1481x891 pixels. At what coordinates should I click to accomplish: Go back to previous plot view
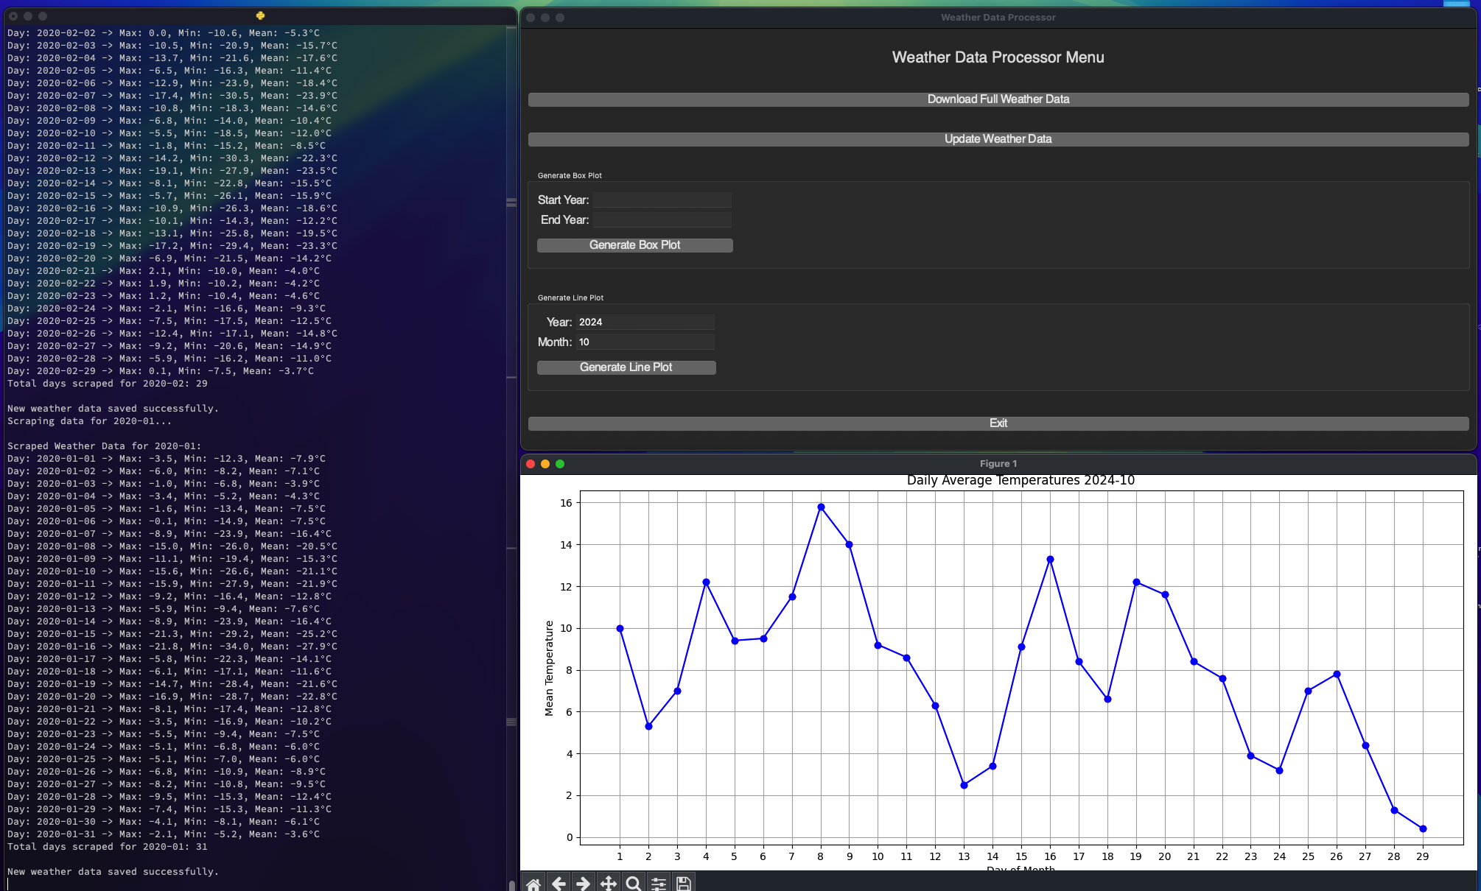tap(559, 883)
